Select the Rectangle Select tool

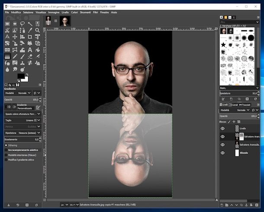click(x=7, y=24)
